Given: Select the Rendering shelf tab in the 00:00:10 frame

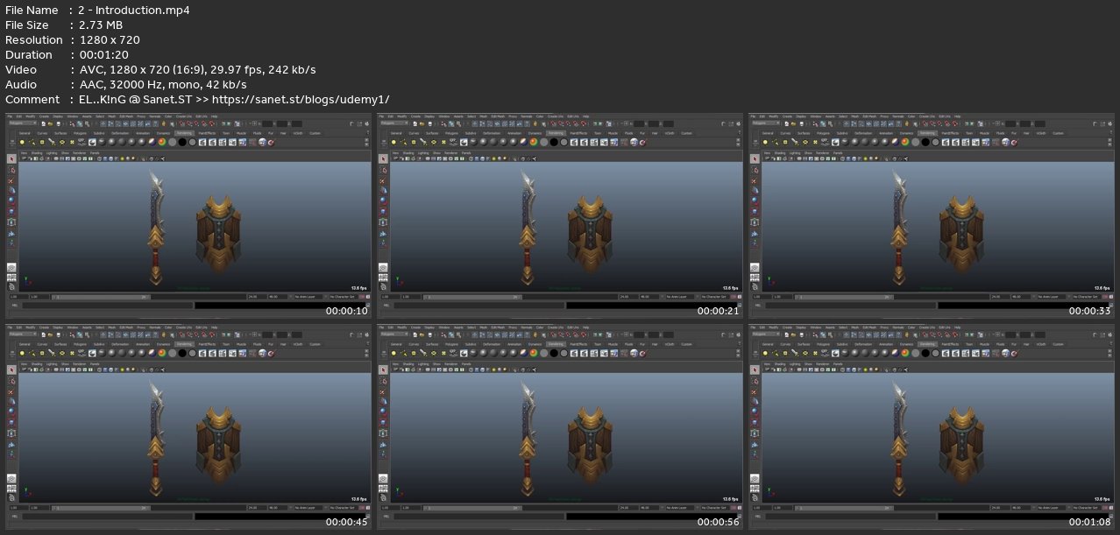Looking at the screenshot, I should [185, 133].
